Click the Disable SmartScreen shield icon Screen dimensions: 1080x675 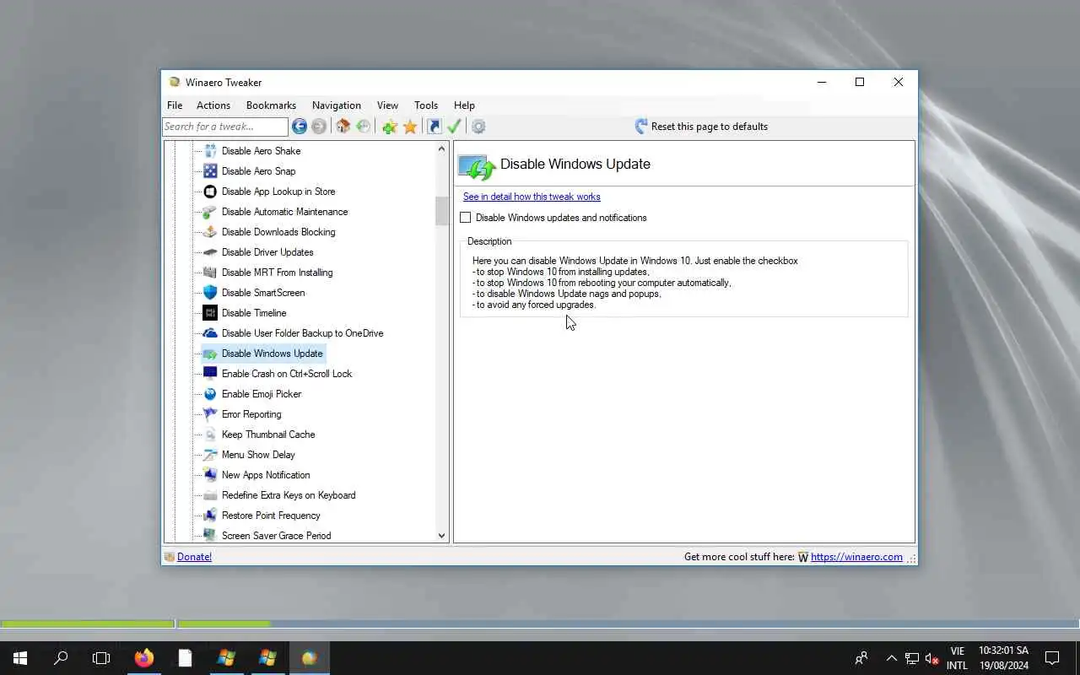point(210,293)
